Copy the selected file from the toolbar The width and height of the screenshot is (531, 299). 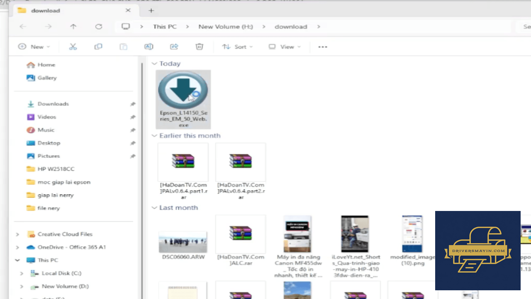coord(98,47)
